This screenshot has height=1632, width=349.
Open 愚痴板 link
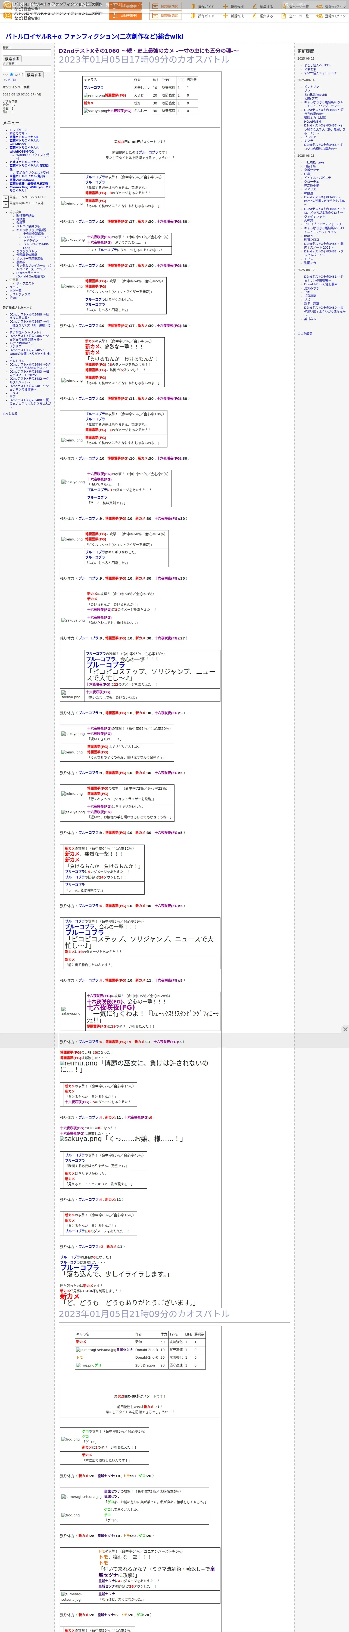21,262
